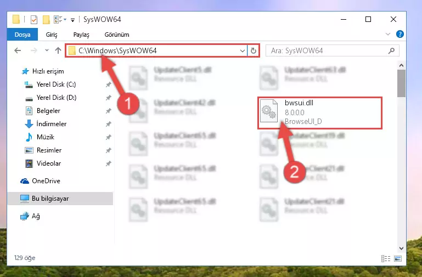422x277 pixels.
Task: Click pin icon next to Belgeler
Action: coord(108,111)
